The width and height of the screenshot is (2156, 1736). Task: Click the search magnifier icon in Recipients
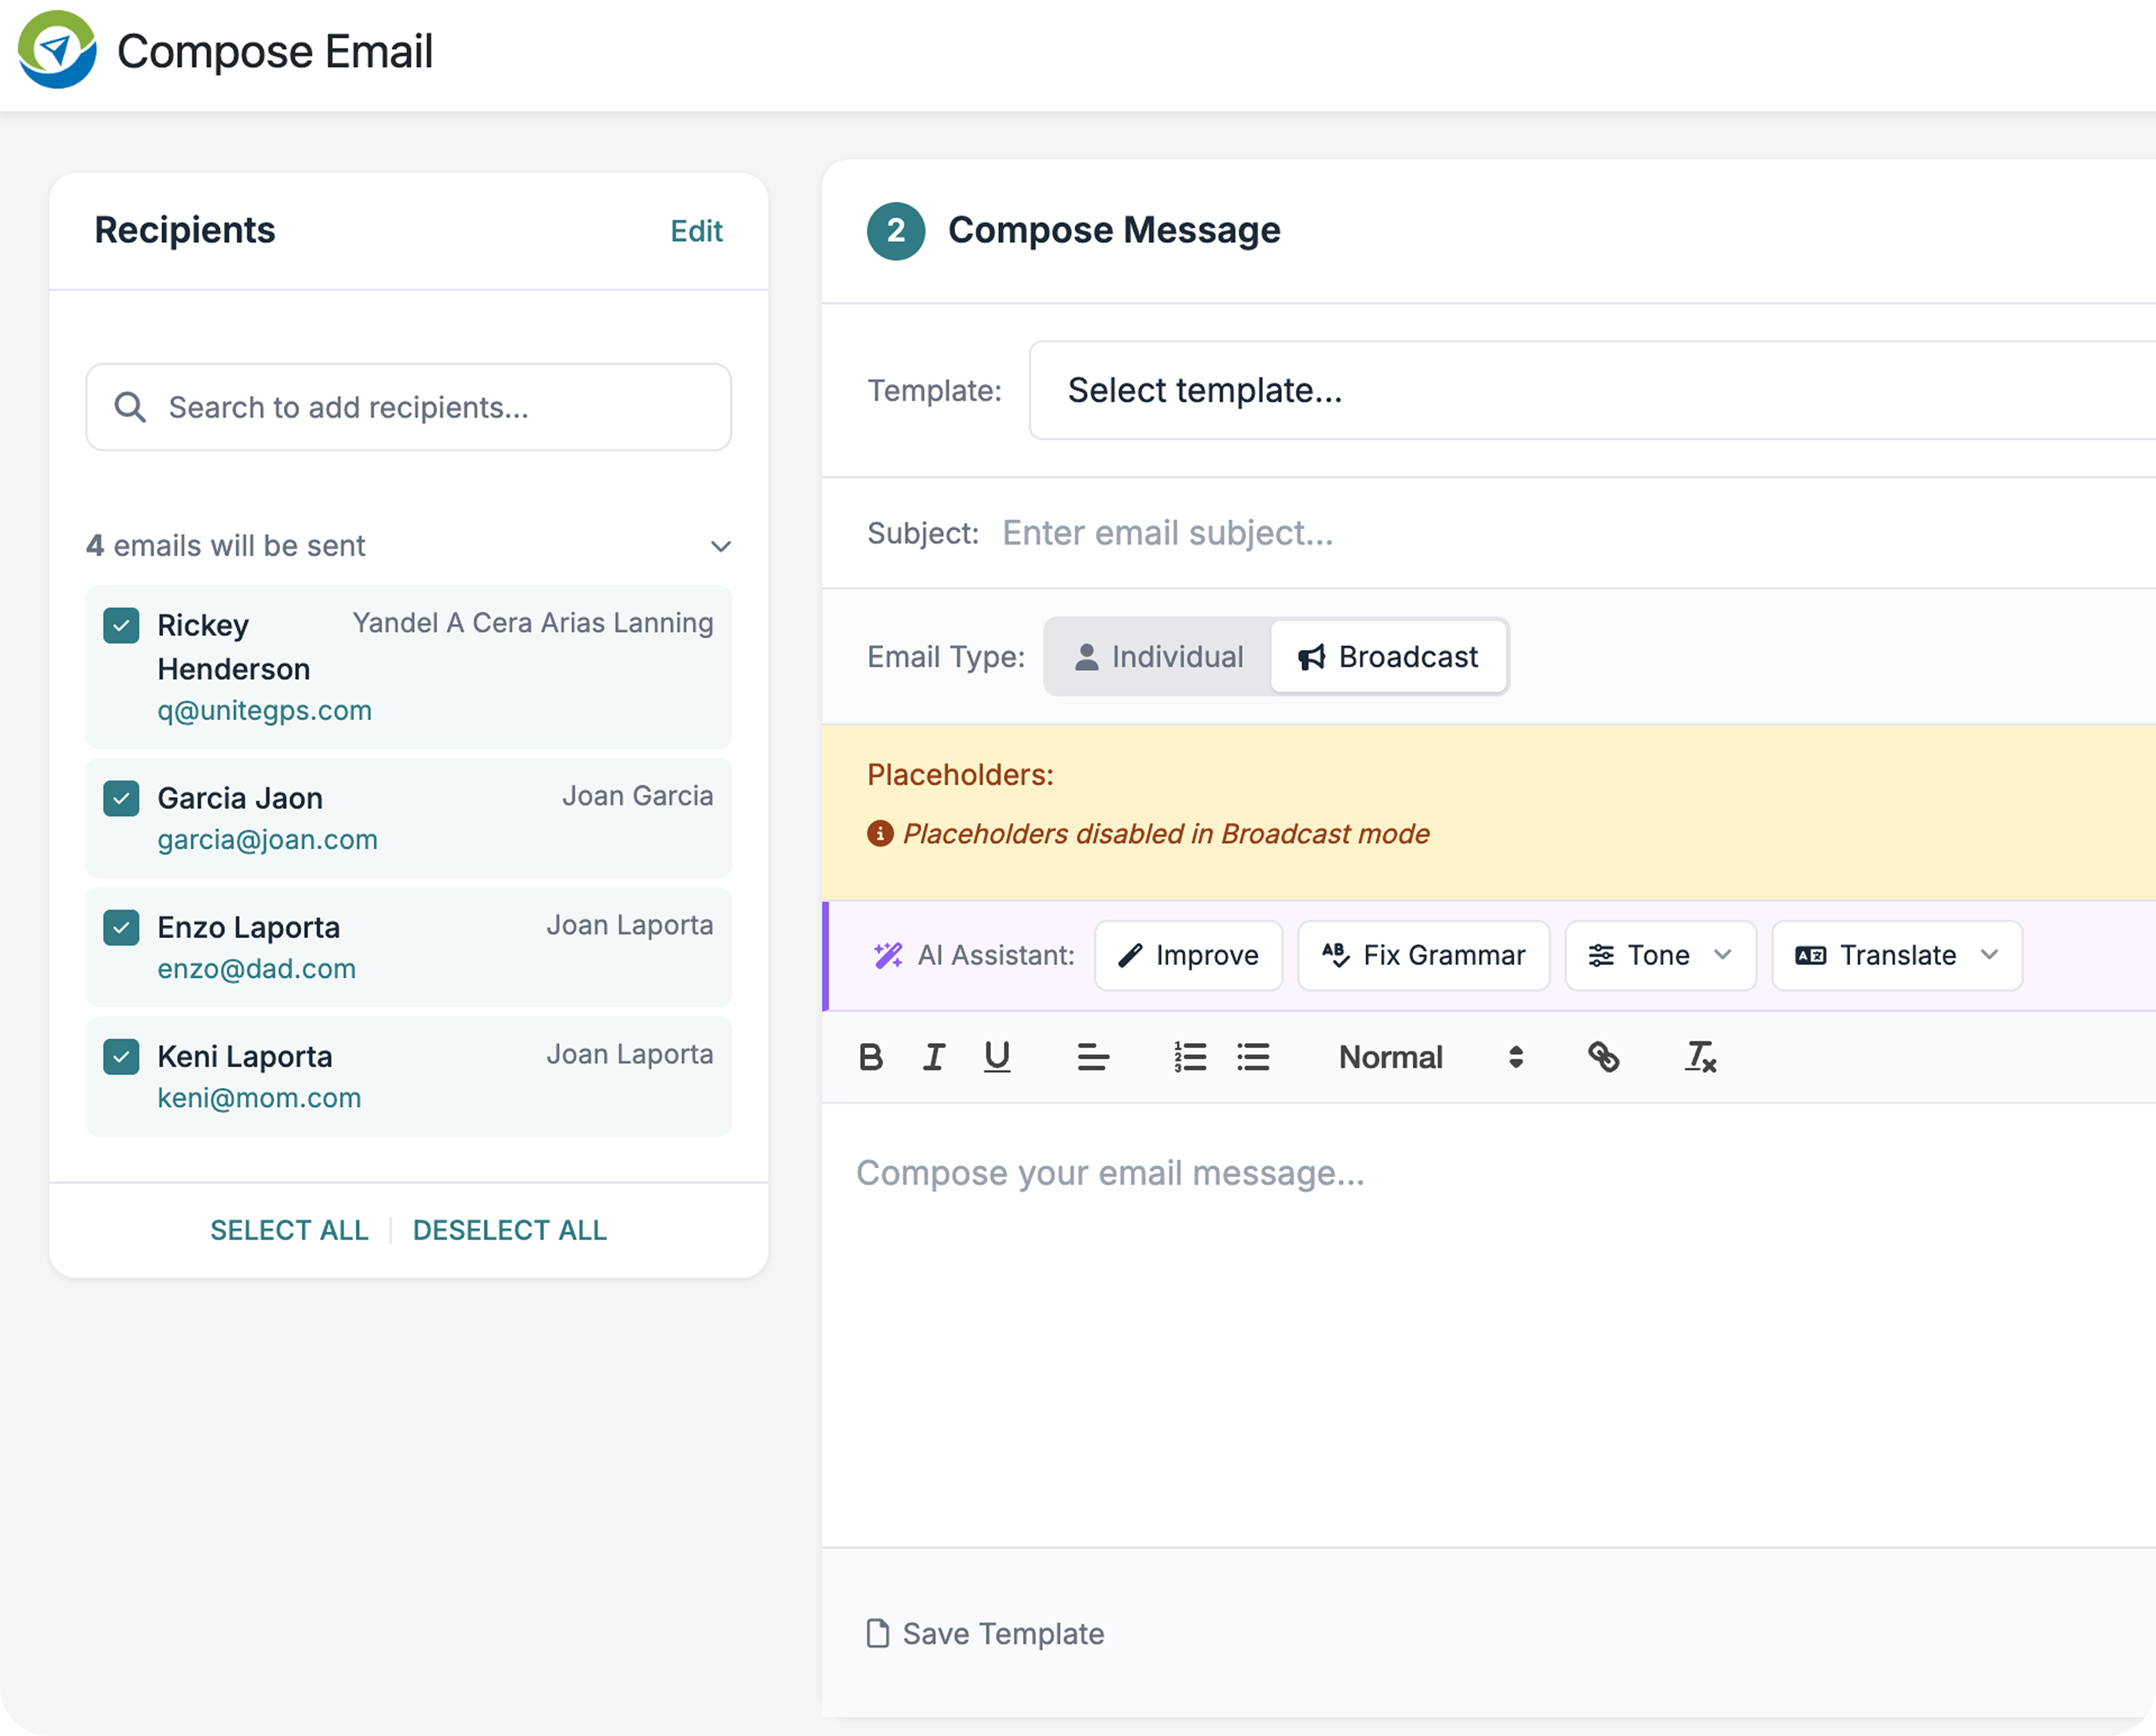click(130, 407)
